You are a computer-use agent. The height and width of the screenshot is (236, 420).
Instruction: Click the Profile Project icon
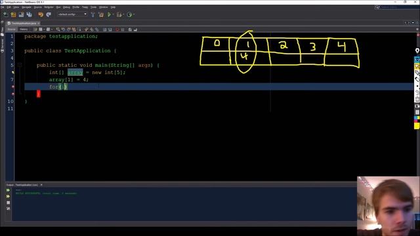pos(130,14)
